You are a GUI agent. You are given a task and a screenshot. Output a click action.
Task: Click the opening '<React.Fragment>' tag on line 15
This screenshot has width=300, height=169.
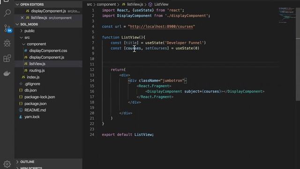pyautogui.click(x=154, y=86)
